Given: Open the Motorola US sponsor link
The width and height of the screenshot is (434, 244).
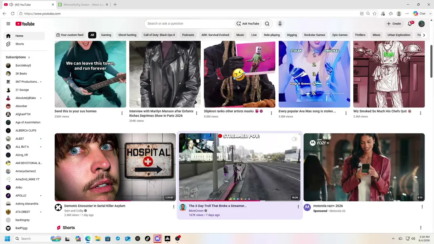Looking at the screenshot, I should point(337,211).
